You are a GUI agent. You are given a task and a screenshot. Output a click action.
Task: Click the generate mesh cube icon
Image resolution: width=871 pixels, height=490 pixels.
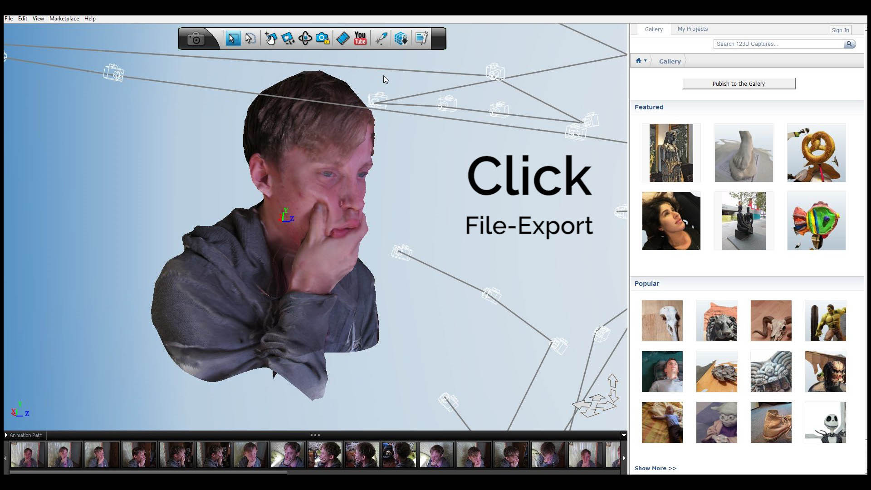point(401,39)
